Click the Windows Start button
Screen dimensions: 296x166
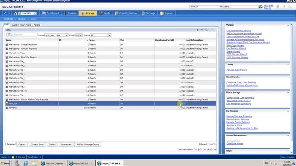click(5, 163)
